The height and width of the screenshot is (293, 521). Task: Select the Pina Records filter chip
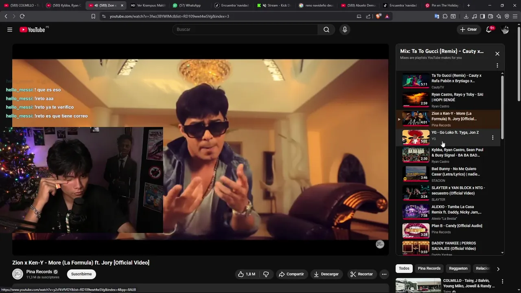click(429, 269)
